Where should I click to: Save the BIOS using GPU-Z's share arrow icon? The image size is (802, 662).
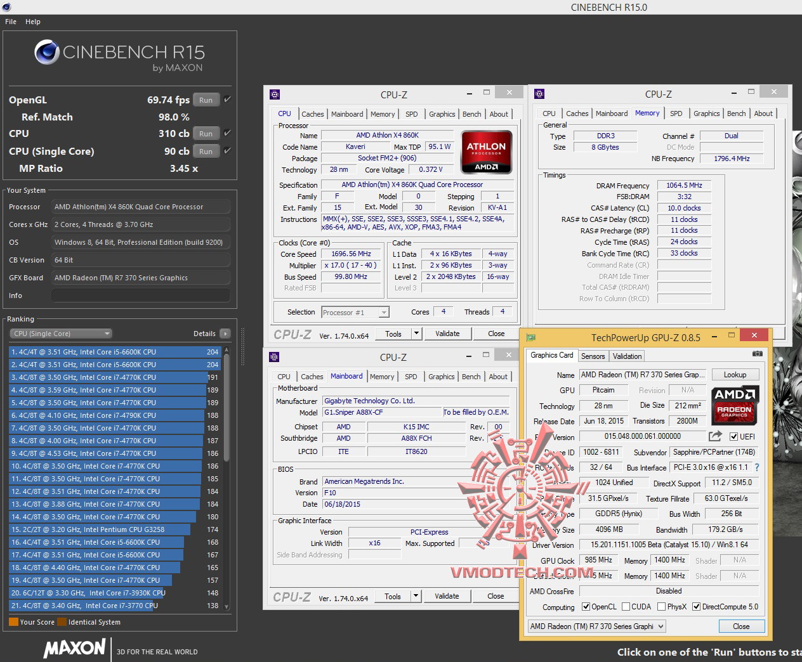tap(715, 436)
